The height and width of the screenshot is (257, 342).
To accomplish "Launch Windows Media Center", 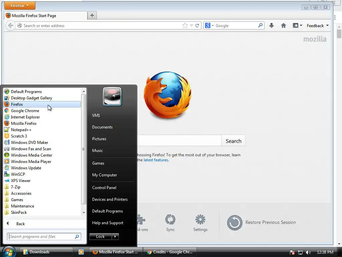I will click(x=42, y=155).
